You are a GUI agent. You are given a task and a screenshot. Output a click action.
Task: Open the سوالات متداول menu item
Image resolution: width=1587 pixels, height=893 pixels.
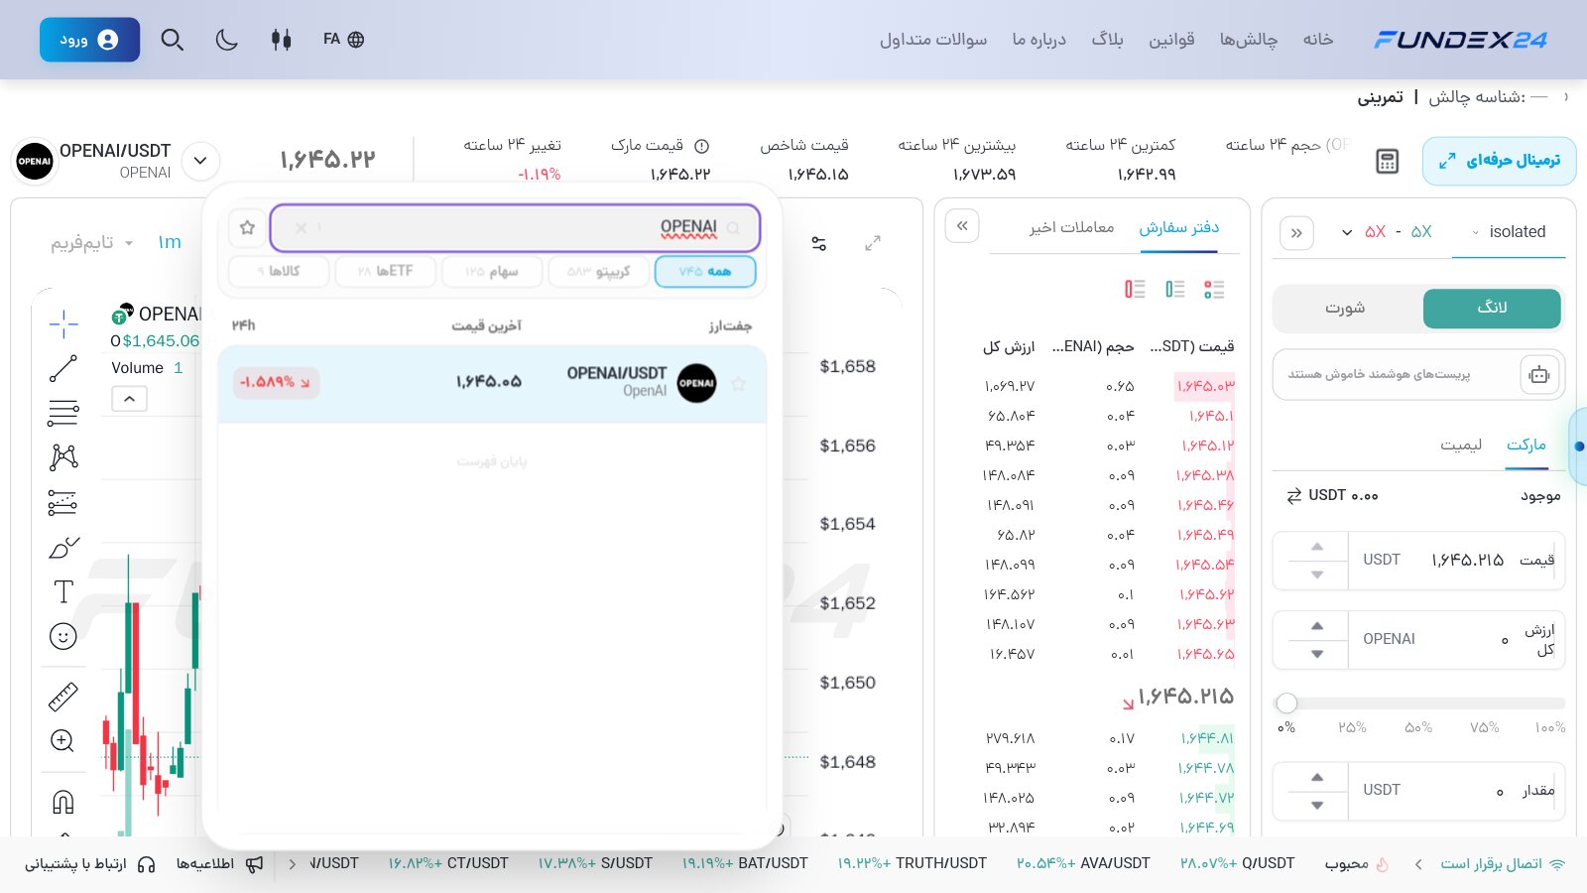pyautogui.click(x=933, y=40)
